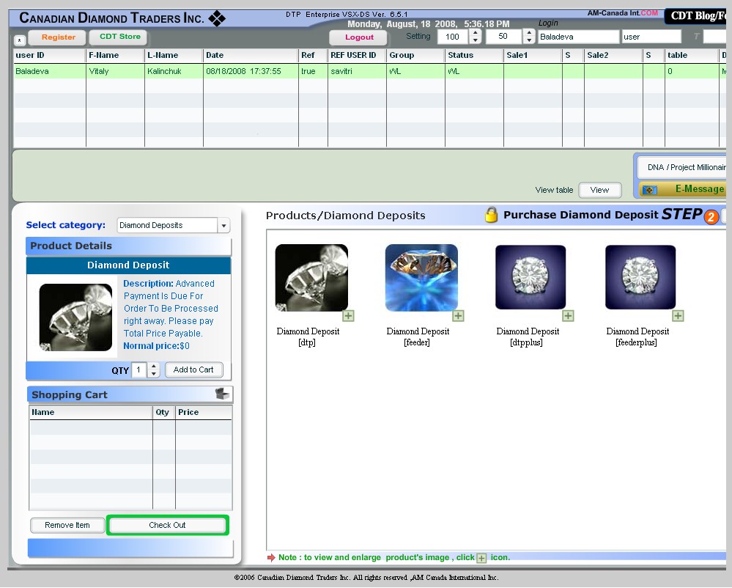Click the Shopping Cart Price column header

tap(204, 412)
